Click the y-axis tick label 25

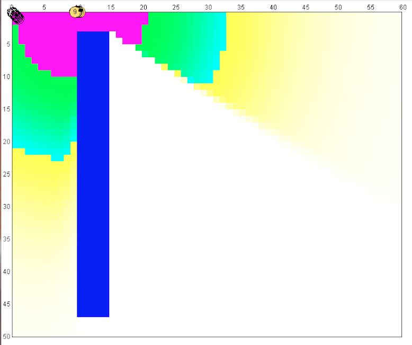pos(6,174)
